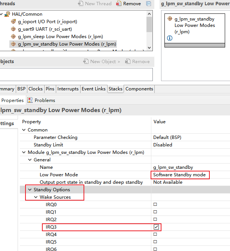
Task: Click the collapse icon next to Remove
Action: point(149,4)
